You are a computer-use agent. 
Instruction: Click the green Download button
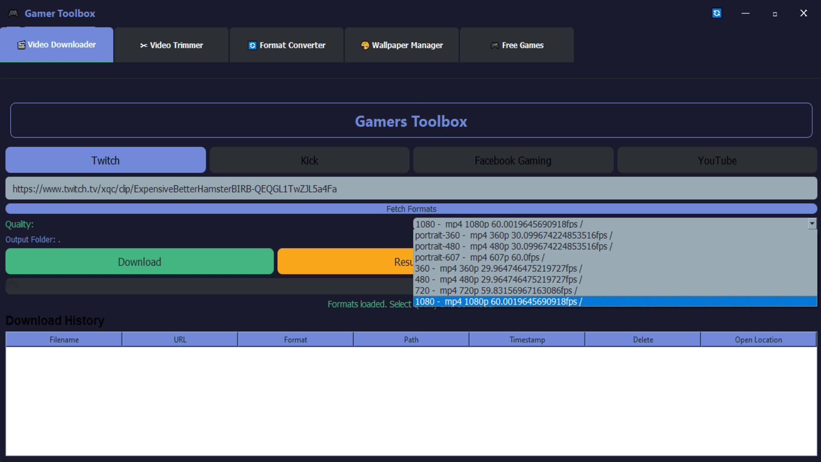click(x=139, y=261)
